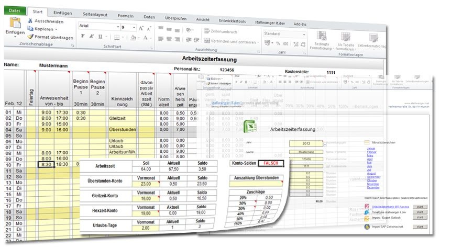Click start button for TimeCube stallwanger

tap(420, 212)
